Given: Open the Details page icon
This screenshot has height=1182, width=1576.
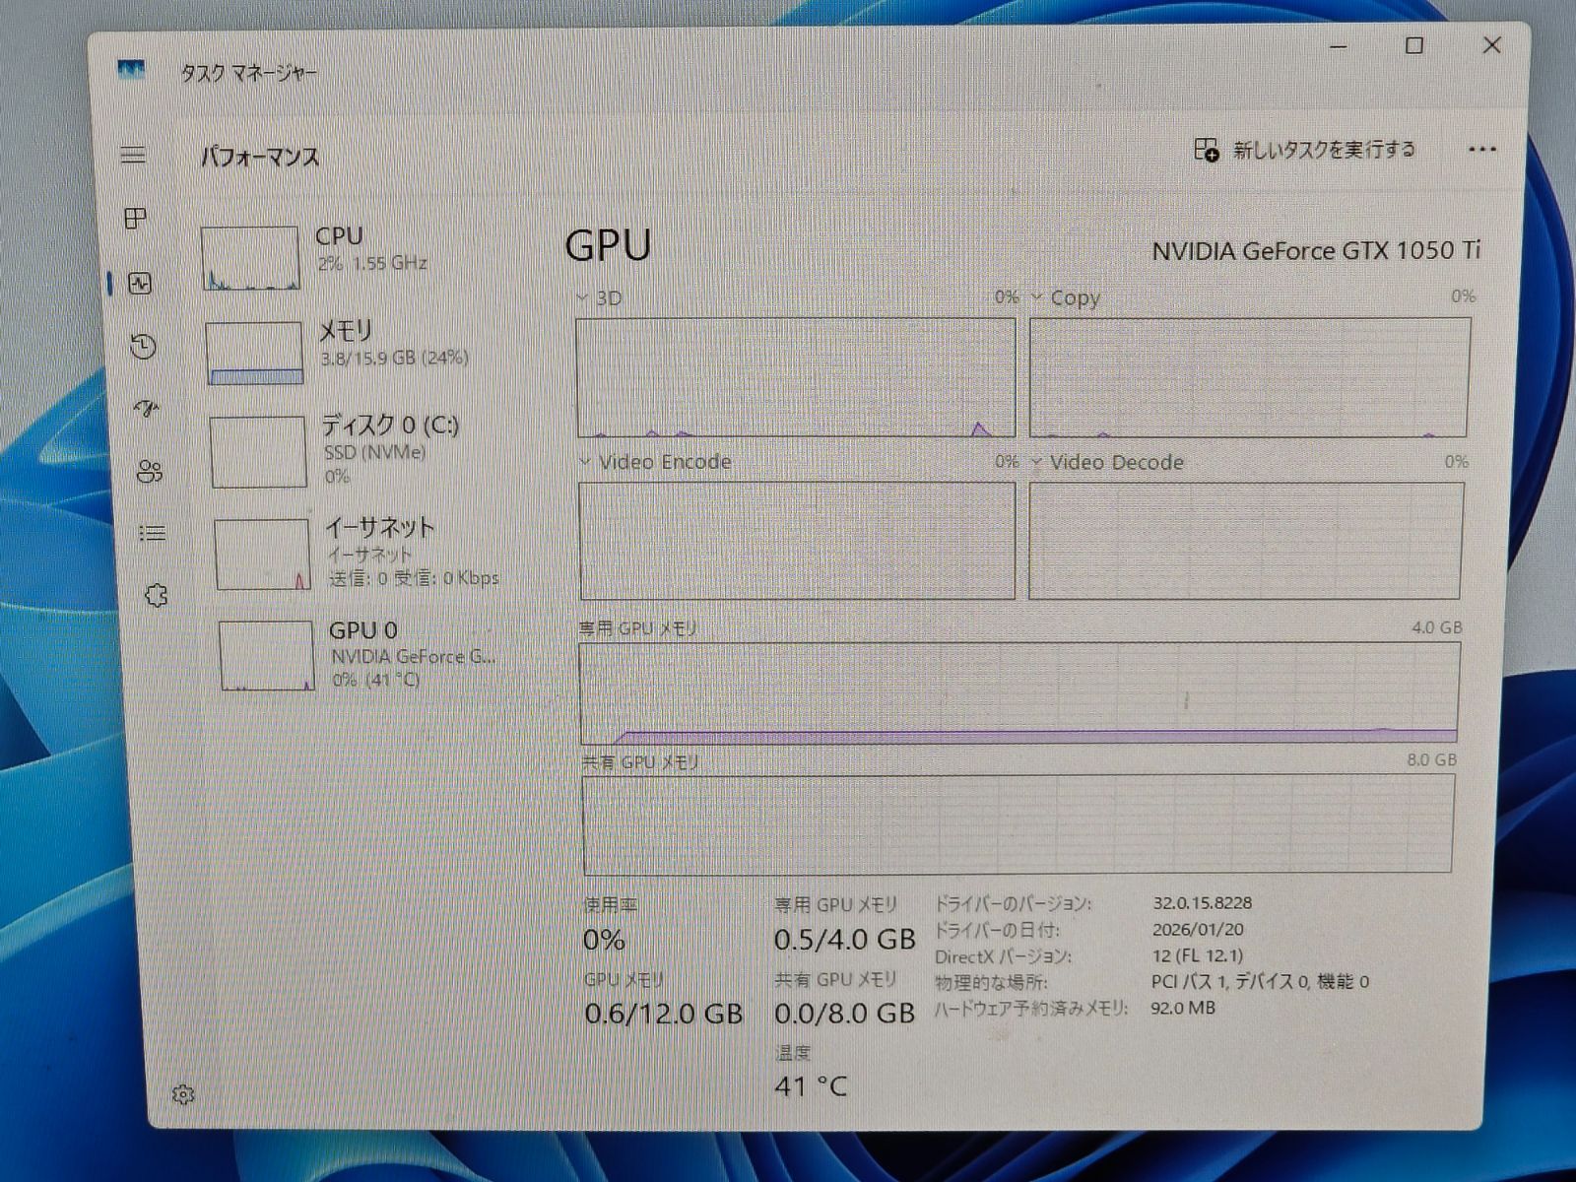Looking at the screenshot, I should [x=152, y=534].
